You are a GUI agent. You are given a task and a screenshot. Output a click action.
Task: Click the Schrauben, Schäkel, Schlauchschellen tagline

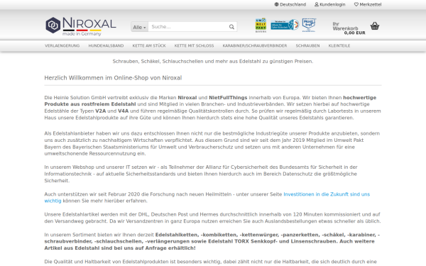click(x=213, y=61)
